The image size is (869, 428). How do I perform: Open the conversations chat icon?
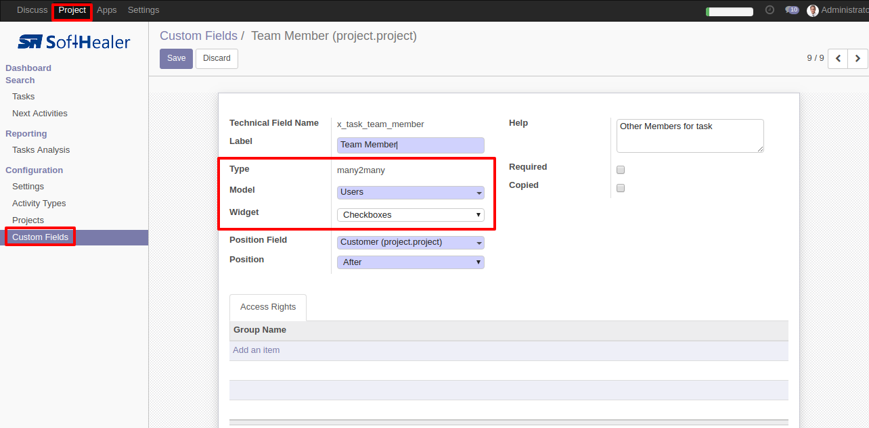point(792,10)
